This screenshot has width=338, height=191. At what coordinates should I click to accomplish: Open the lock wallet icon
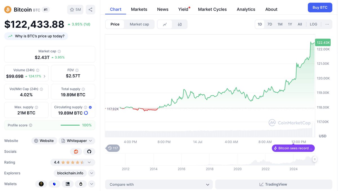pos(81,184)
